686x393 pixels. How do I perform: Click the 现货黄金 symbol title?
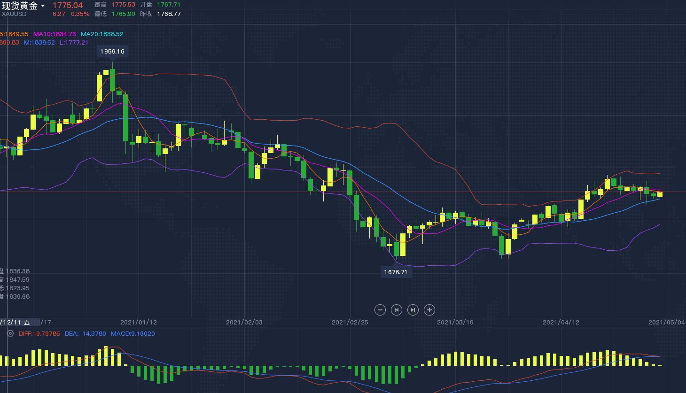20,6
